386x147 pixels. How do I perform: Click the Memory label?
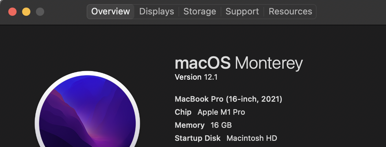point(190,125)
